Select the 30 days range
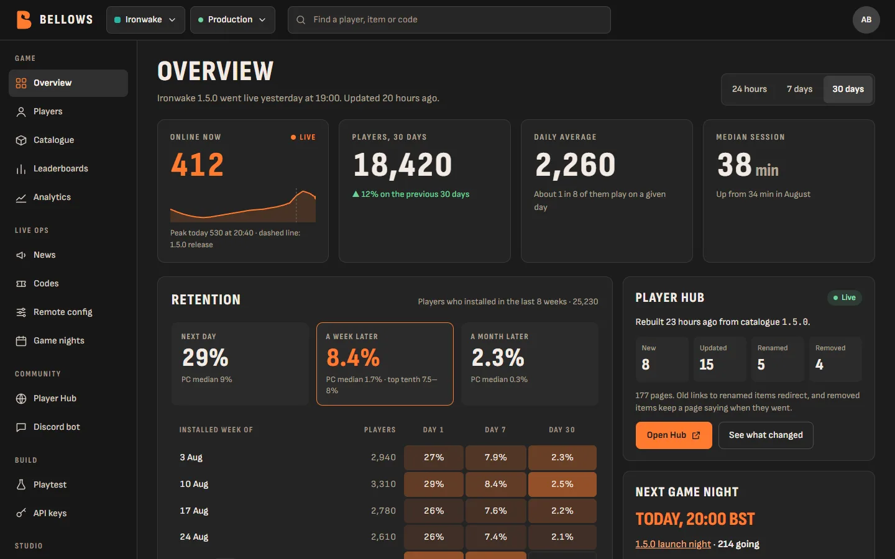Screen dimensions: 895x559 tap(848, 89)
